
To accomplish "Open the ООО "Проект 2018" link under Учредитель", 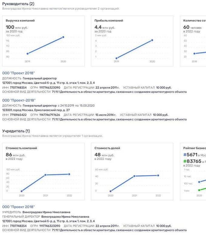I will [18, 207].
